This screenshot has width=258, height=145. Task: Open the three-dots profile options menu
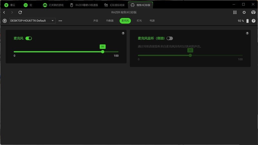click(60, 21)
